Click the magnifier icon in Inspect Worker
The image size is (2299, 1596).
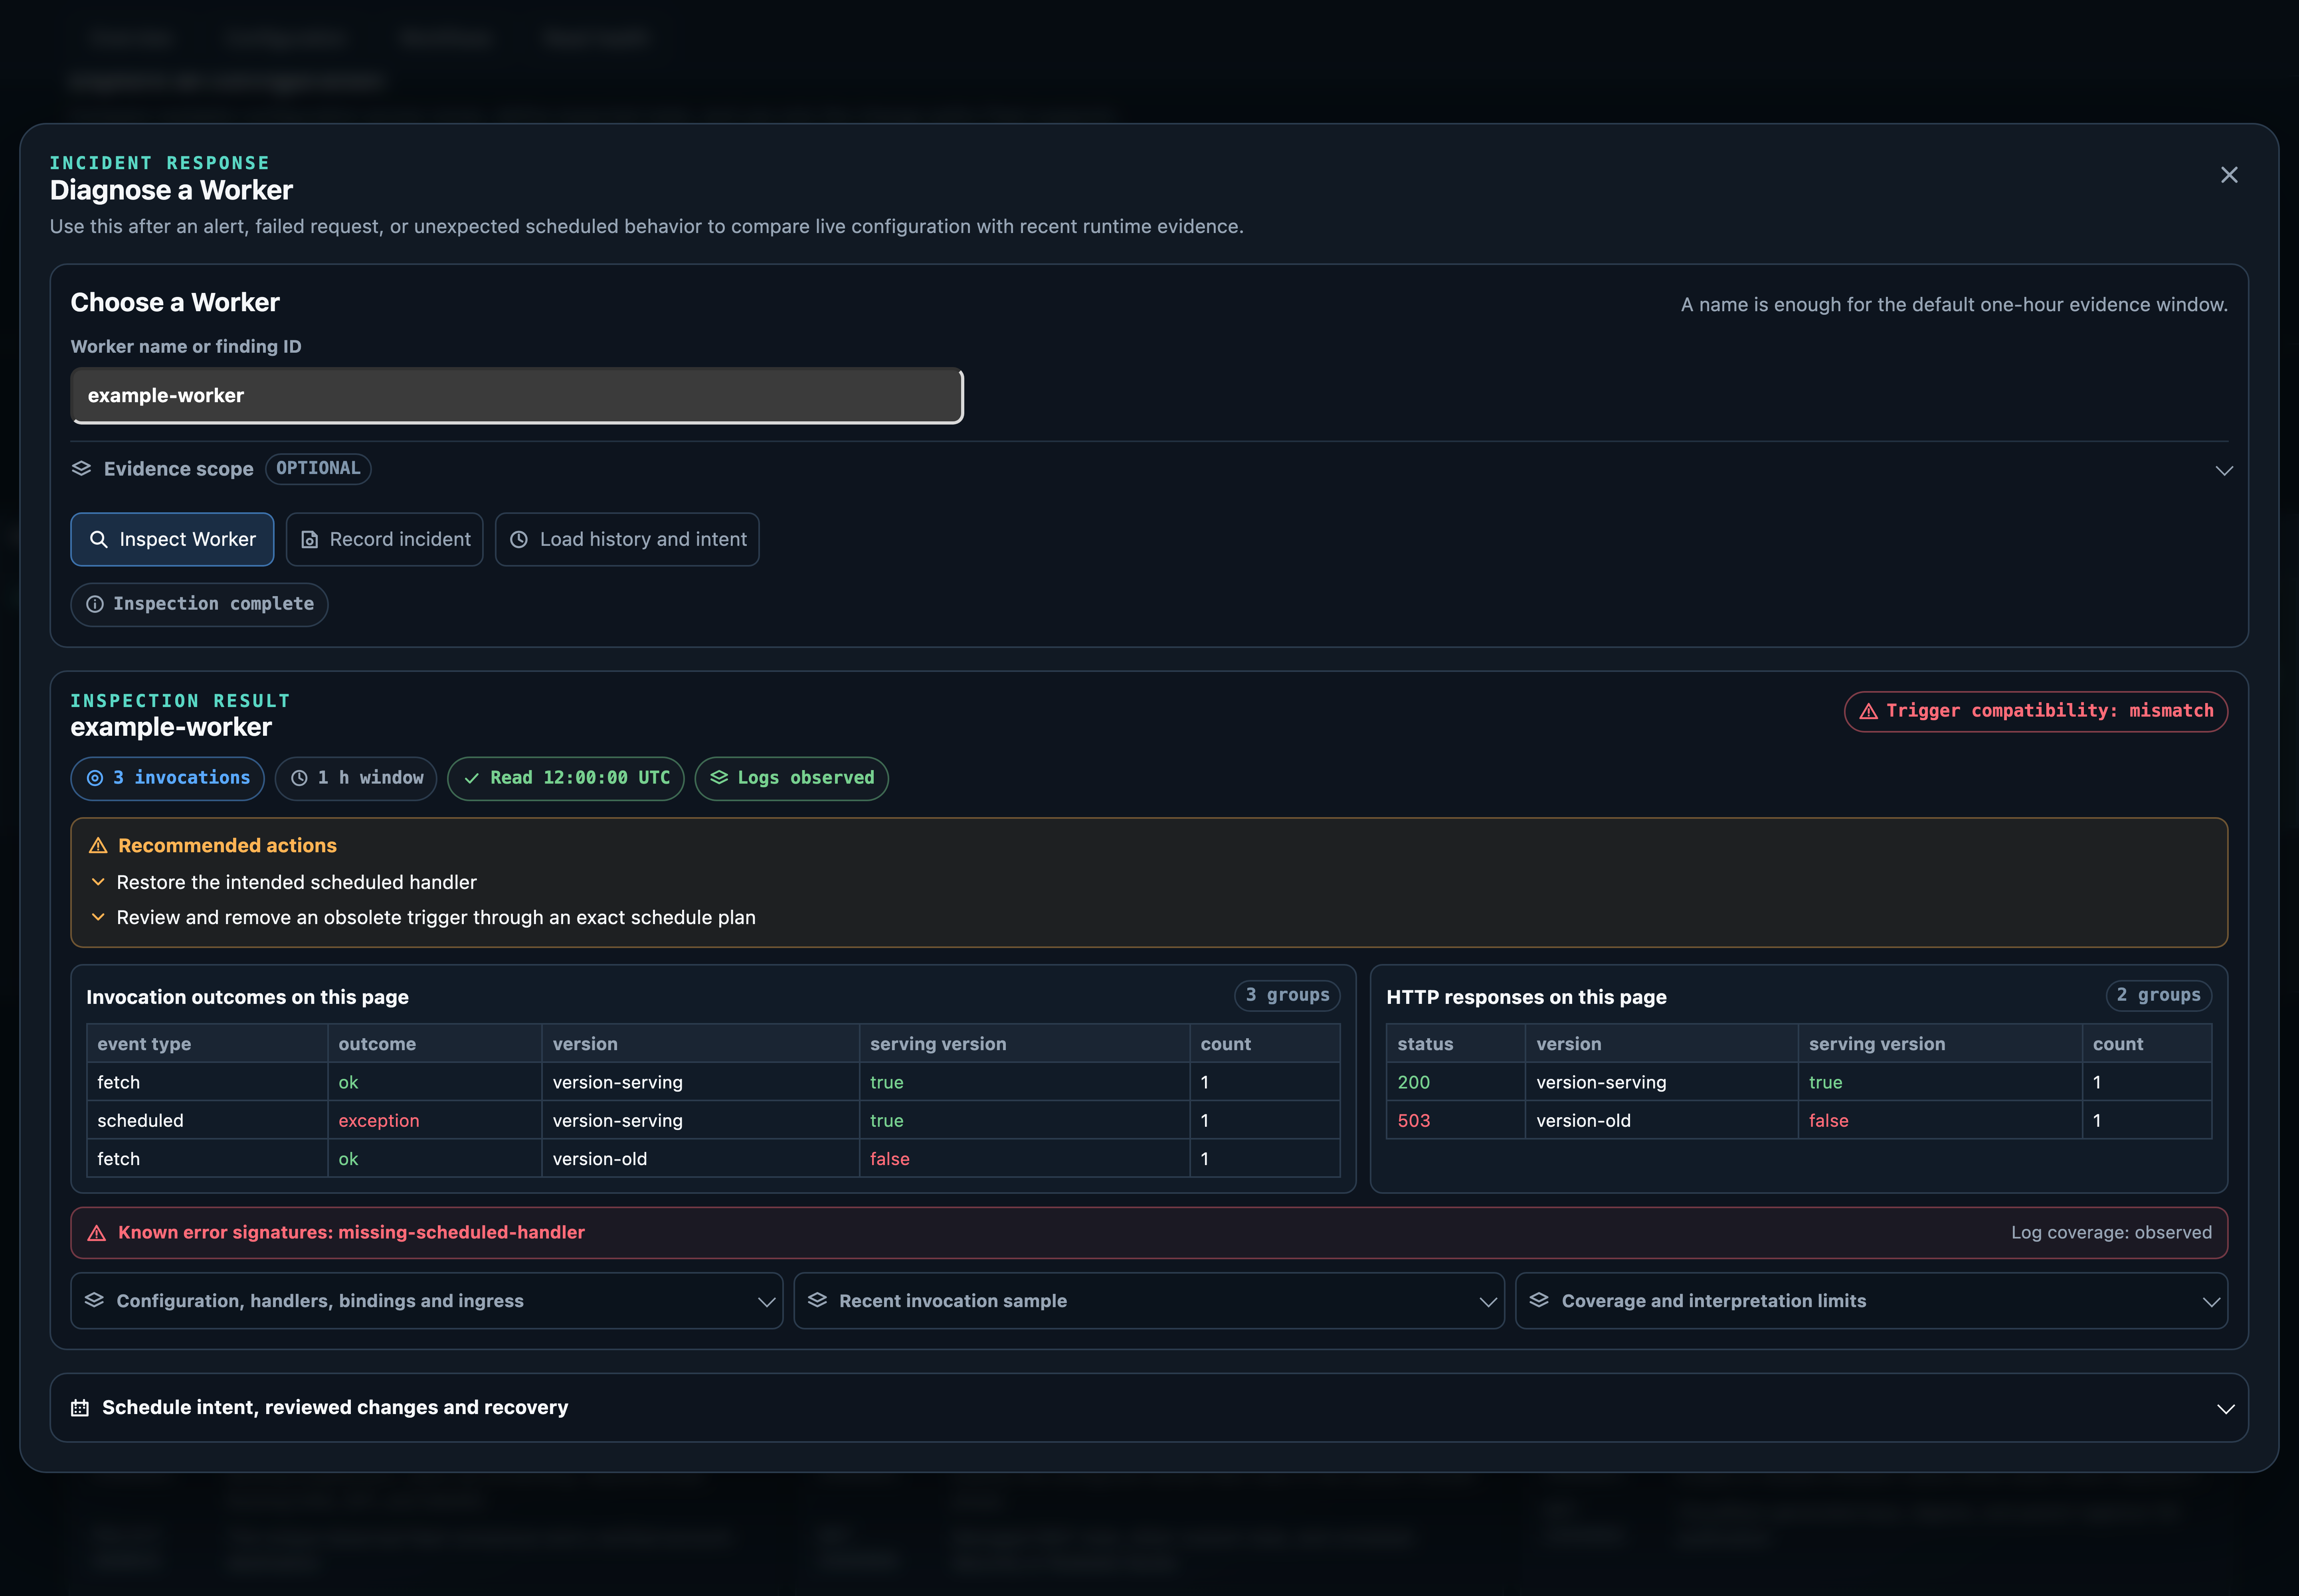(x=99, y=539)
